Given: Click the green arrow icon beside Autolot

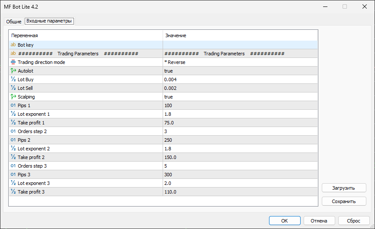Looking at the screenshot, I should point(13,71).
